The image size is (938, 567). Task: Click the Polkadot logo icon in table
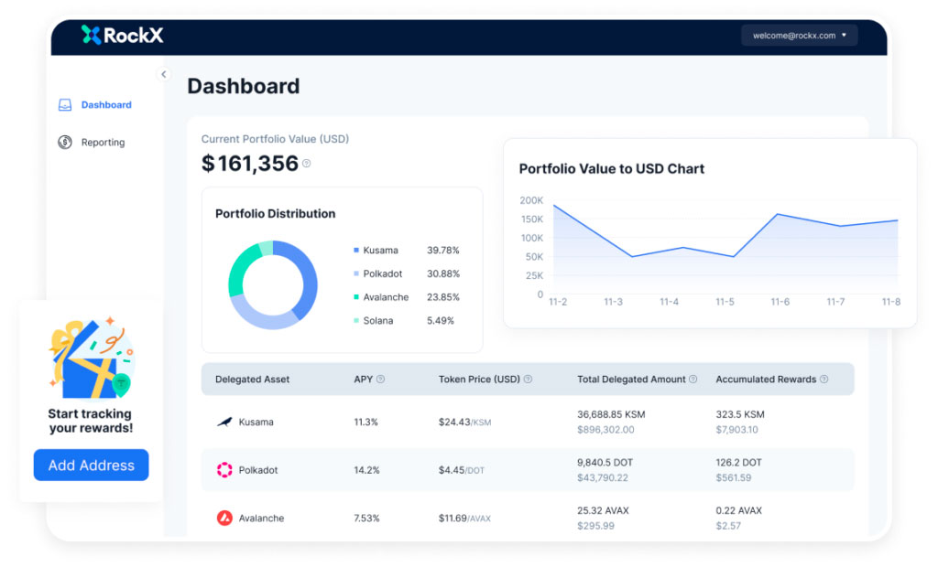224,470
